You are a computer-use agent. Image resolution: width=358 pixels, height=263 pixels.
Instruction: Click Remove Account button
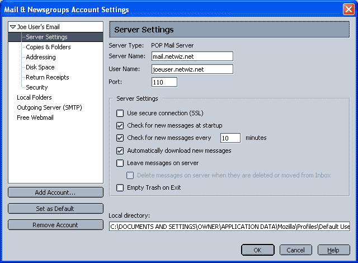pos(55,225)
